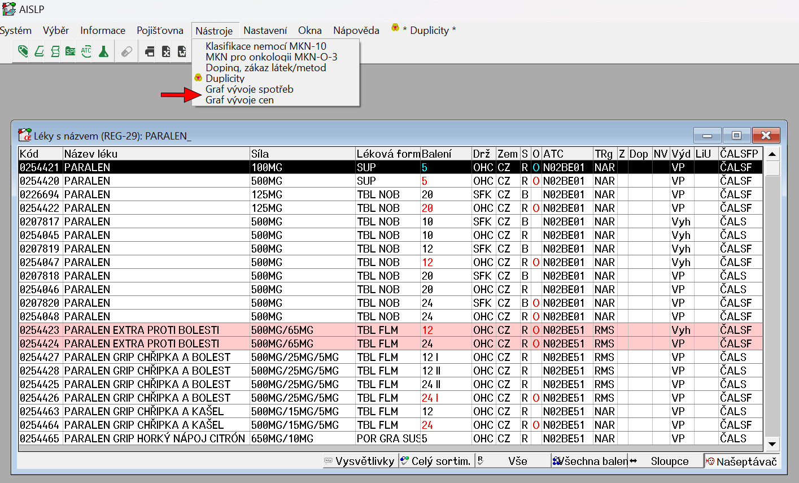Screen dimensions: 799x483
Task: Click the green price tag toolbar icon
Action: tap(23, 51)
